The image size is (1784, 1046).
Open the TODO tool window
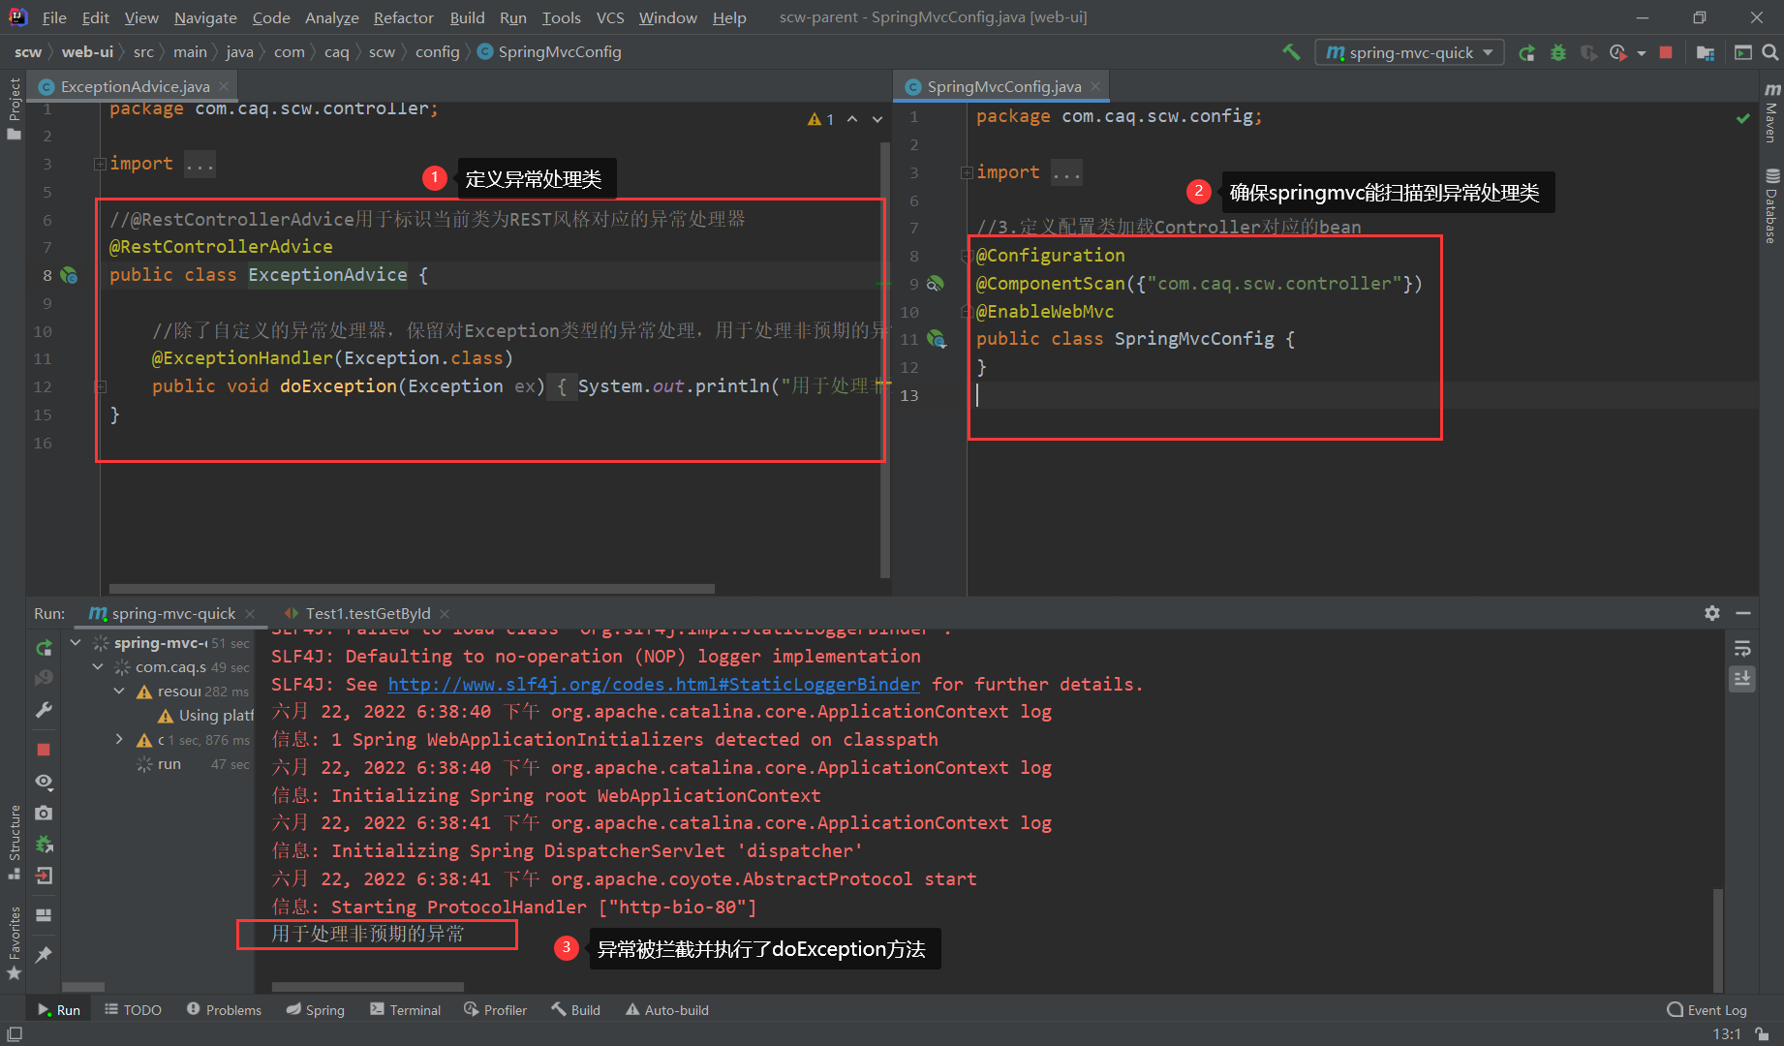(x=133, y=1009)
